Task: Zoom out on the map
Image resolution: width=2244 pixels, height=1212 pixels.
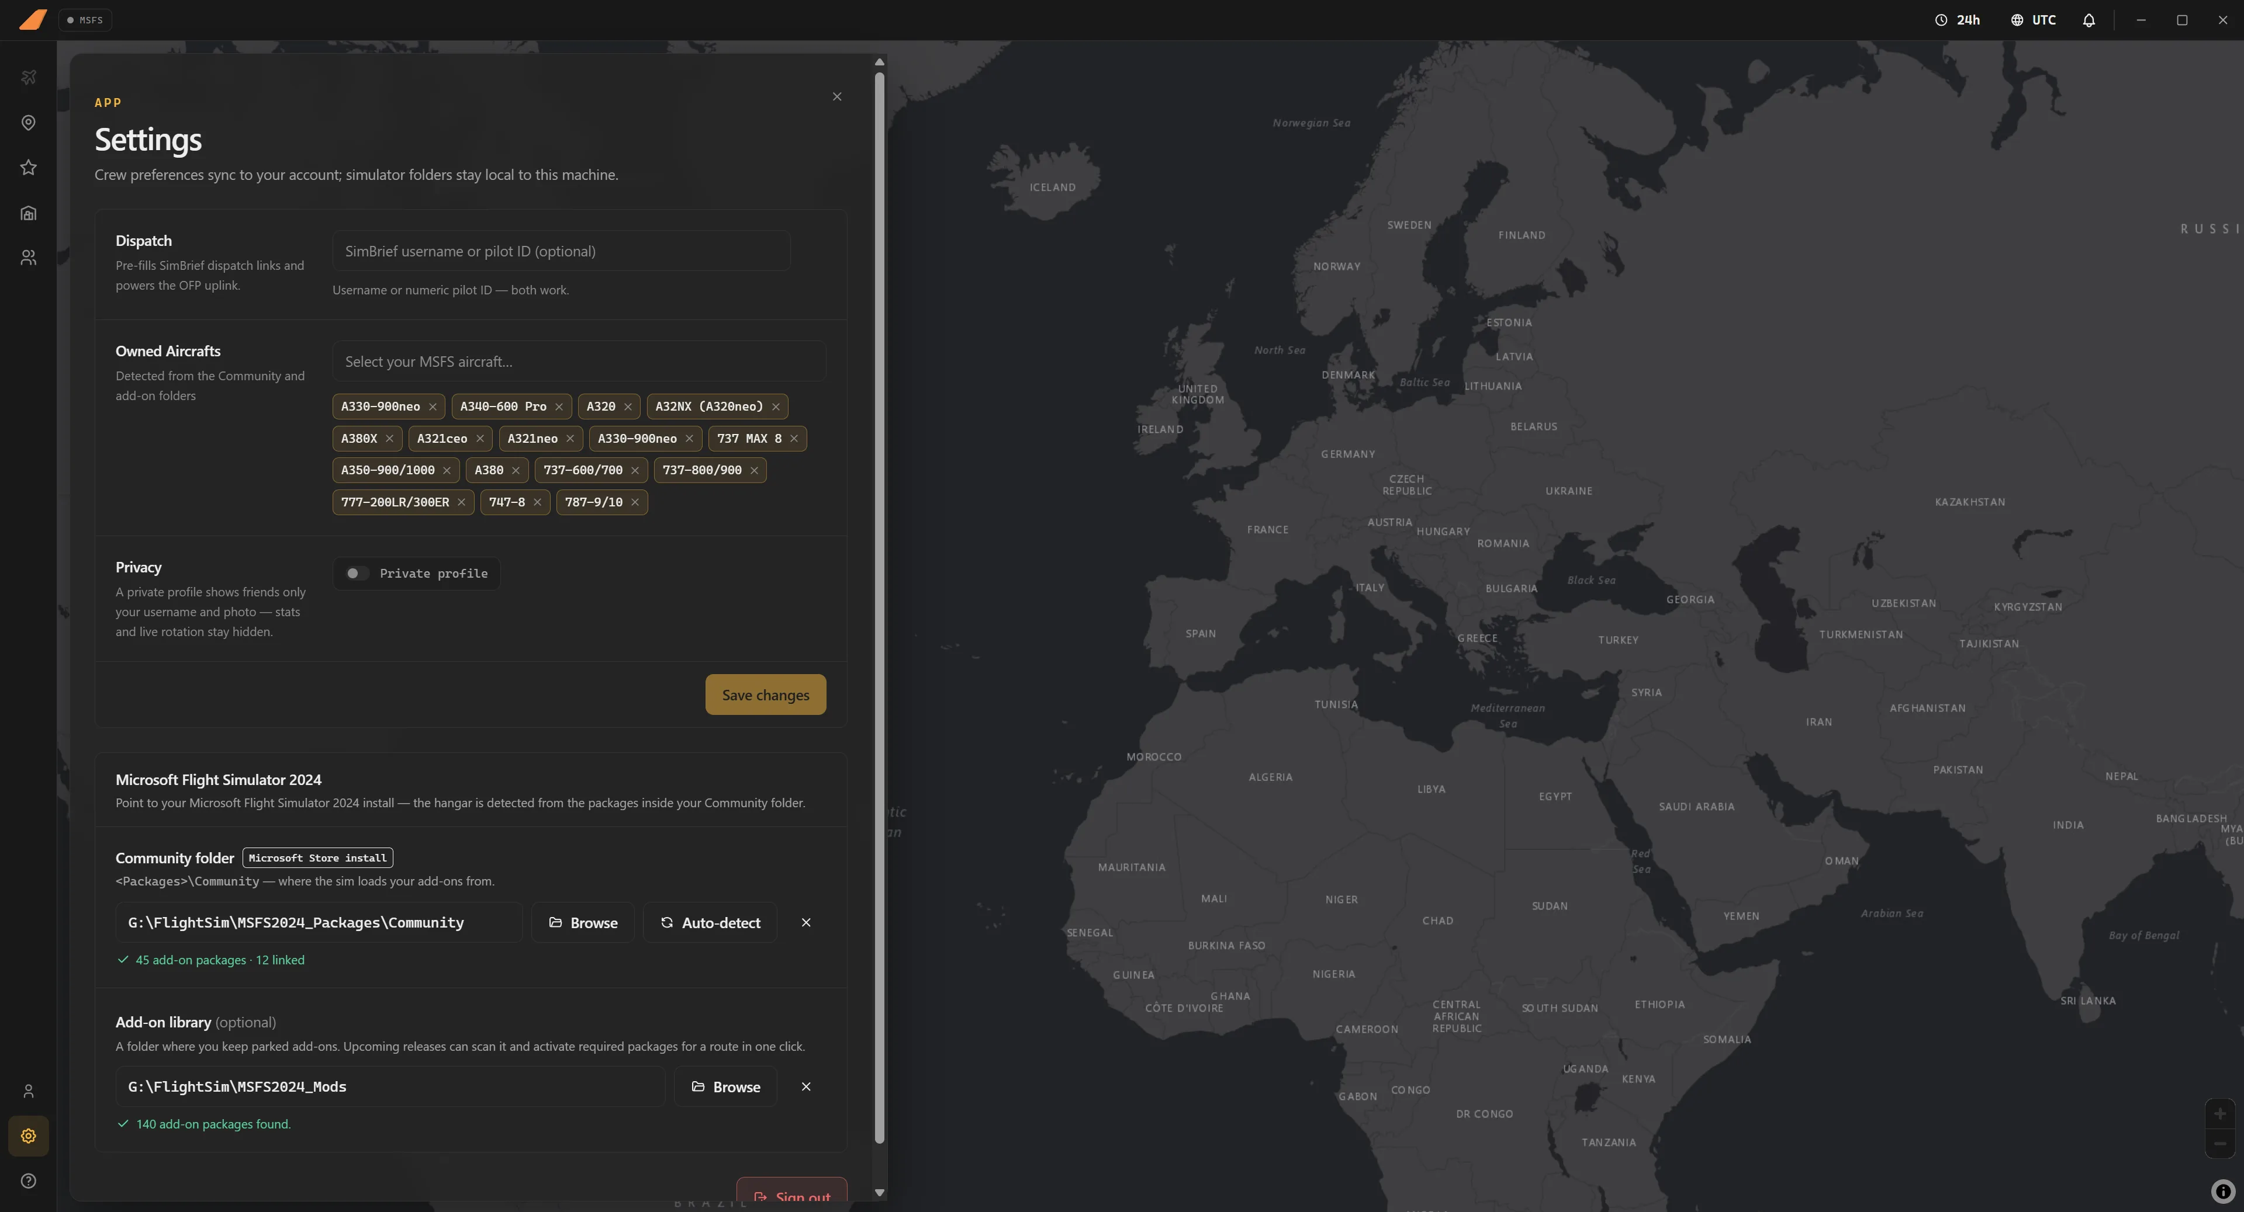Action: click(x=2219, y=1143)
